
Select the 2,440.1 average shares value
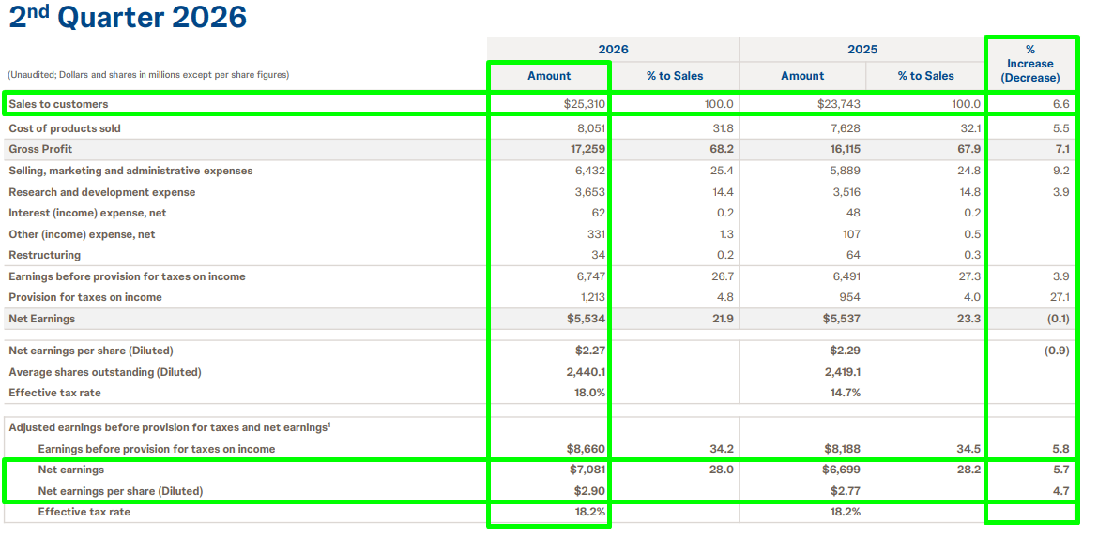[587, 372]
